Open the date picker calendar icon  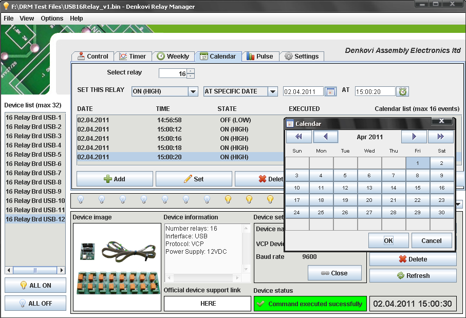(330, 91)
